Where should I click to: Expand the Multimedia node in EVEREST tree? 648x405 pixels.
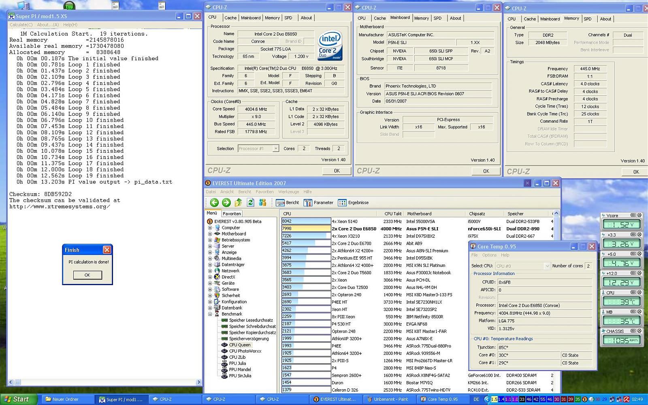(210, 258)
